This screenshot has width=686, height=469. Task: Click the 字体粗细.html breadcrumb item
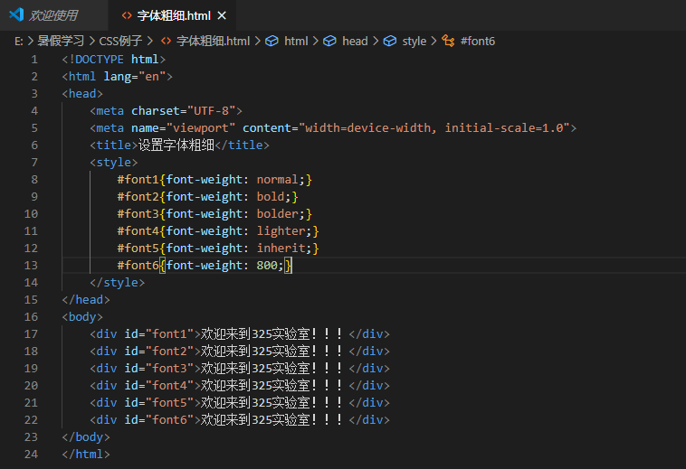pyautogui.click(x=213, y=41)
